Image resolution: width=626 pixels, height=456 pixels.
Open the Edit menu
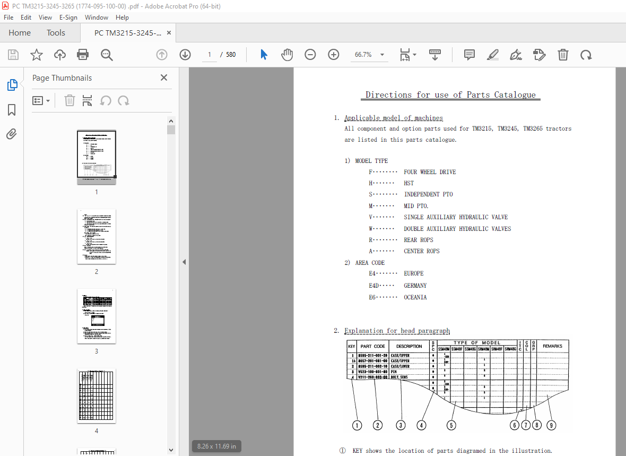click(x=26, y=17)
